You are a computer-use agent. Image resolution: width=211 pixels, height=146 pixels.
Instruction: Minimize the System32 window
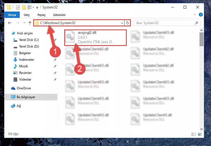point(173,7)
